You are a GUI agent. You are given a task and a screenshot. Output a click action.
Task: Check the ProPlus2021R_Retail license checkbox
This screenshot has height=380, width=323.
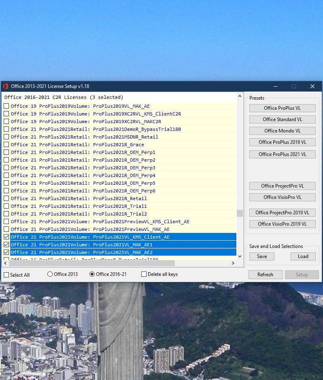(x=6, y=199)
